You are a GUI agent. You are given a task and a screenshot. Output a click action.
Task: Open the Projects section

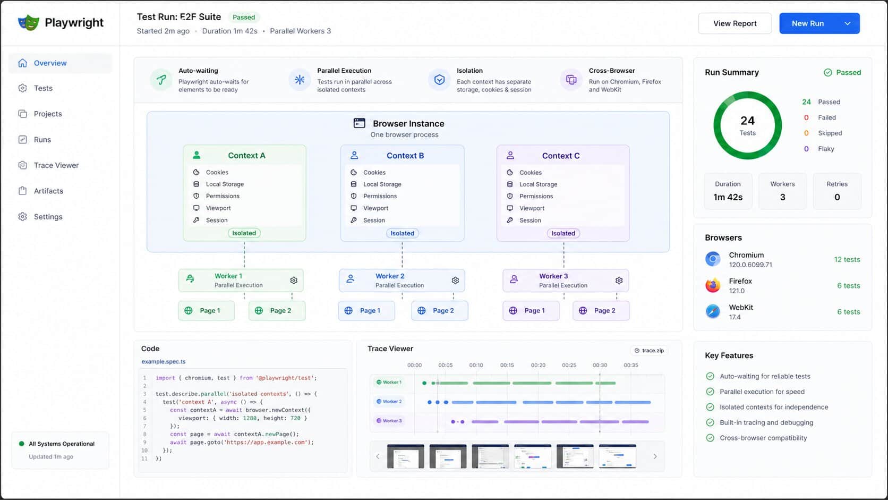[60, 114]
